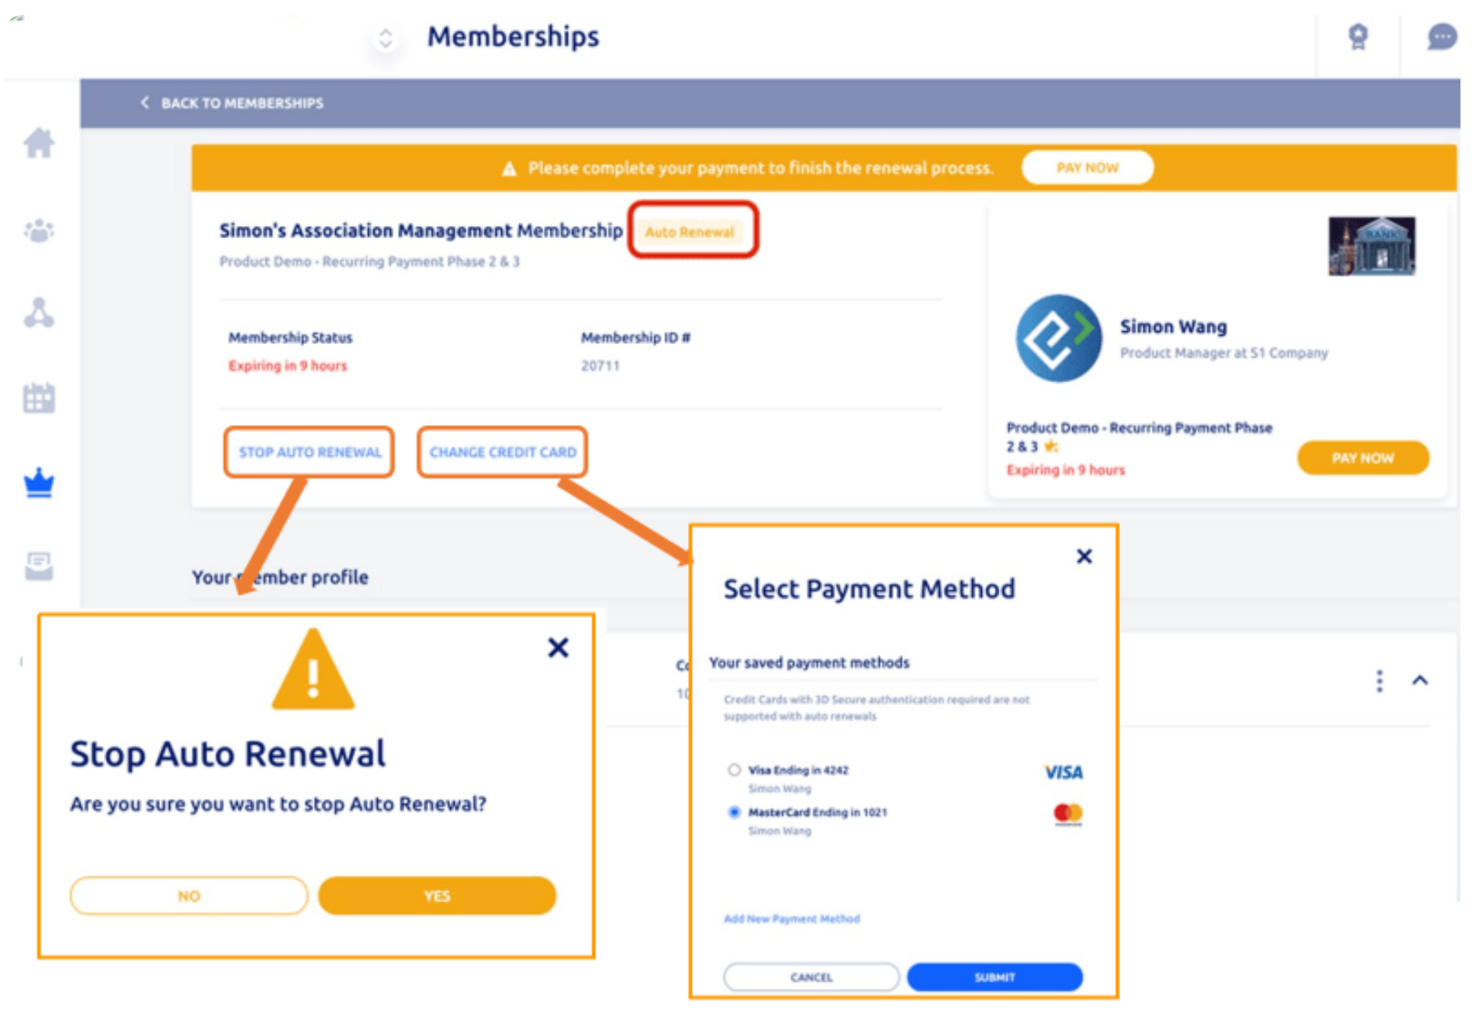Click the Visa logo icon
The image size is (1477, 1020).
tap(1064, 772)
